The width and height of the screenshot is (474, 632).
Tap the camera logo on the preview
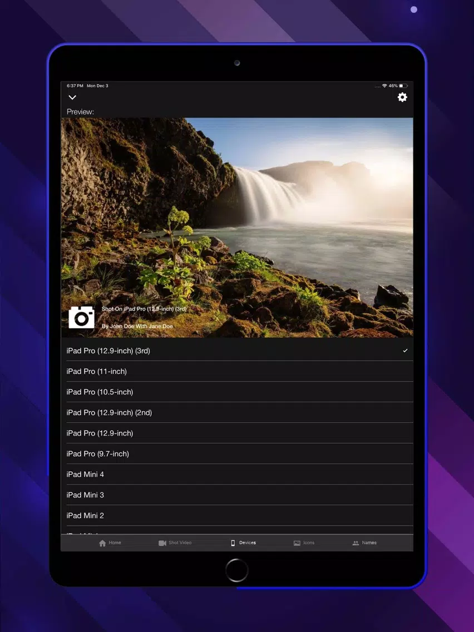[81, 317]
